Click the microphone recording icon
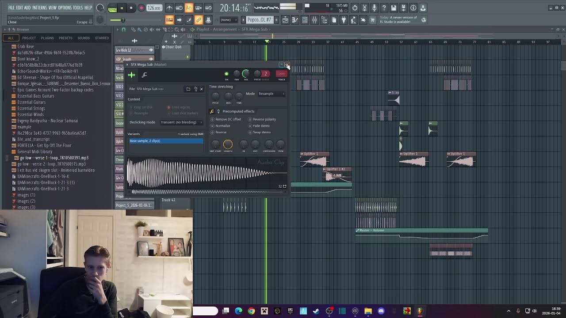The image size is (566, 318). tap(374, 8)
